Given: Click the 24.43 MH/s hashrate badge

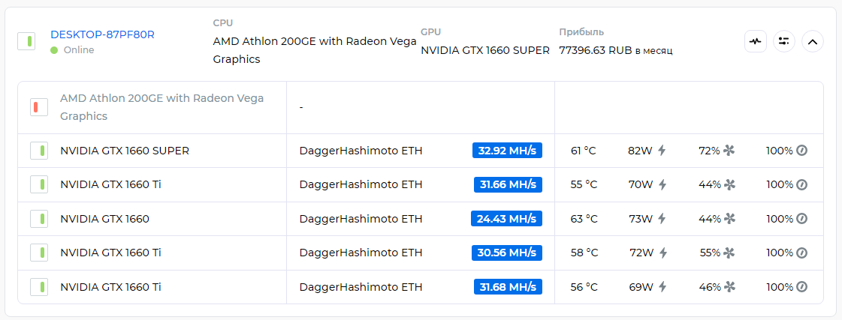Looking at the screenshot, I should coord(507,219).
